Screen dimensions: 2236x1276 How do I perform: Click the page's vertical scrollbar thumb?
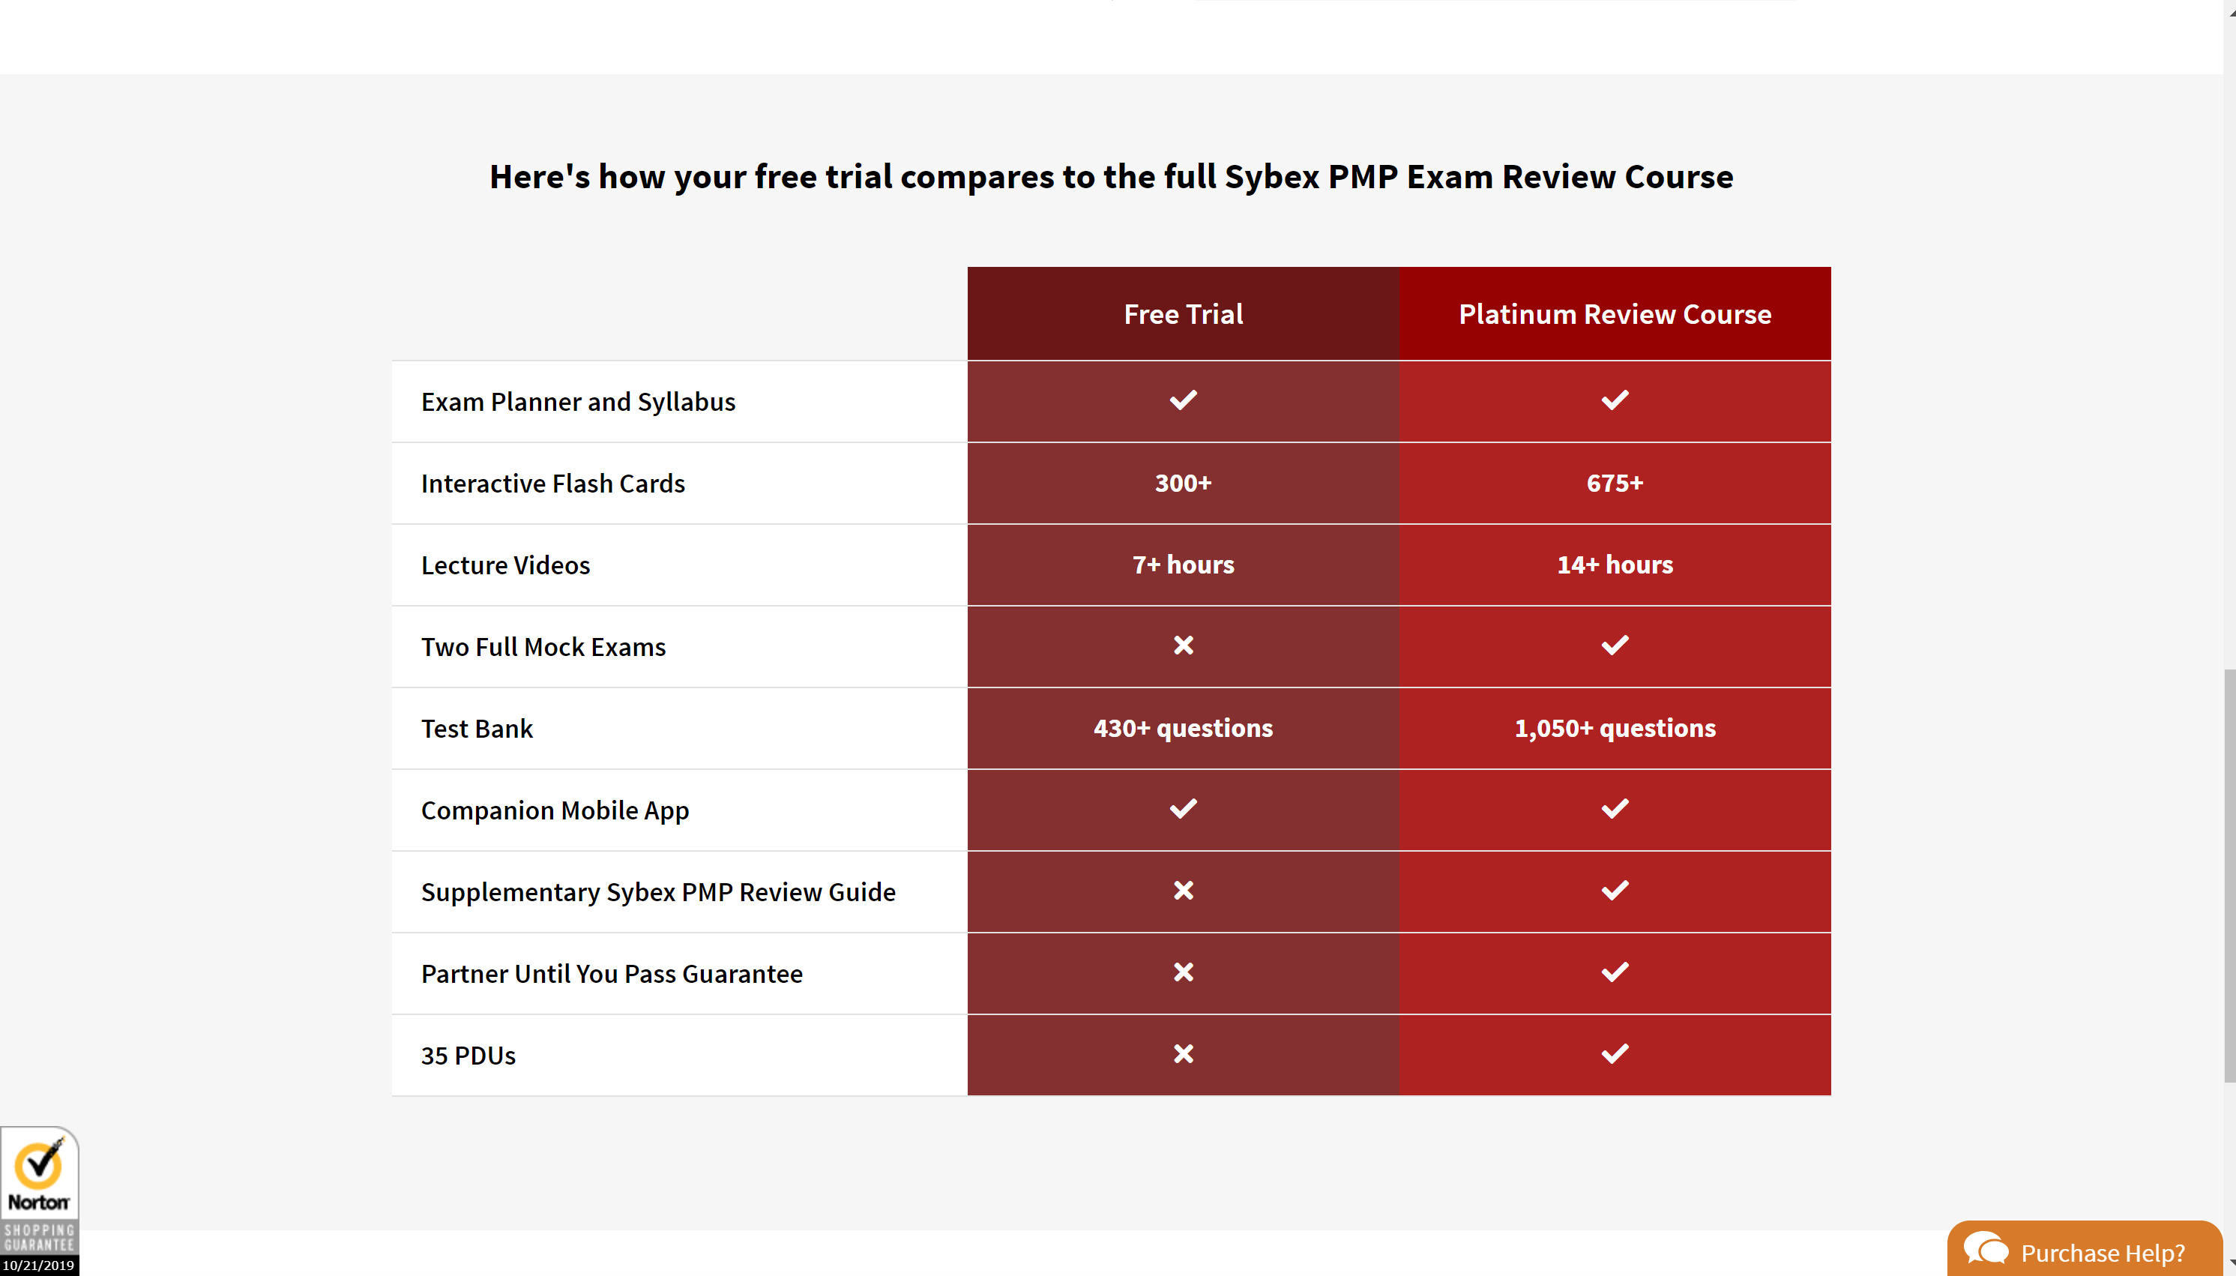click(2229, 876)
